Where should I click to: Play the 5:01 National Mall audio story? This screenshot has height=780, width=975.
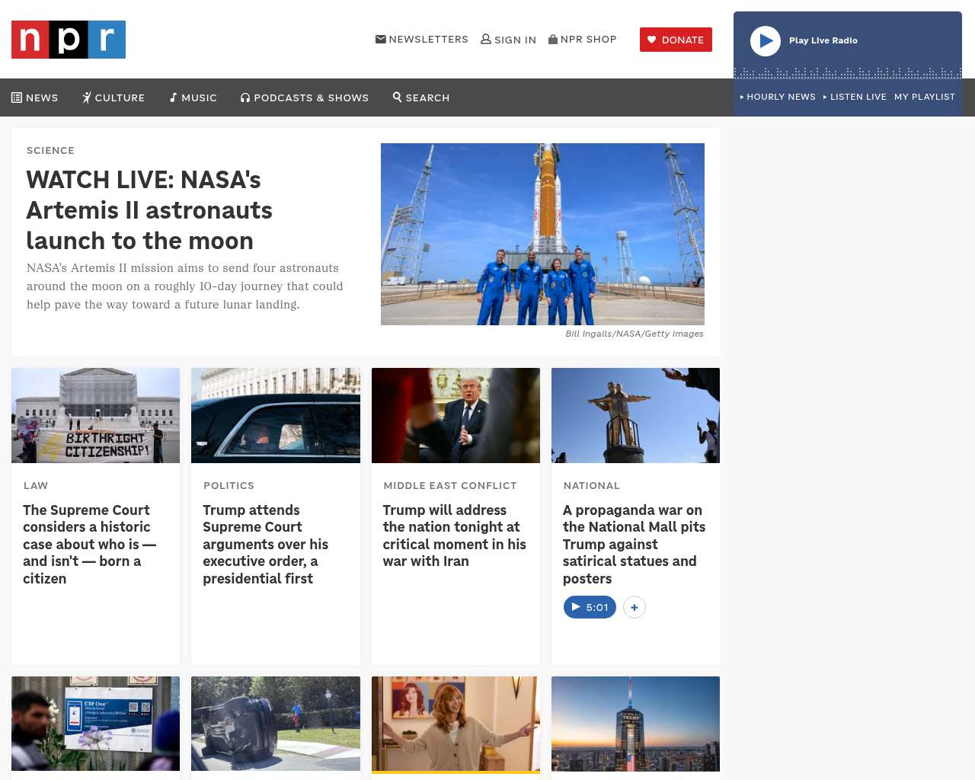click(x=590, y=607)
